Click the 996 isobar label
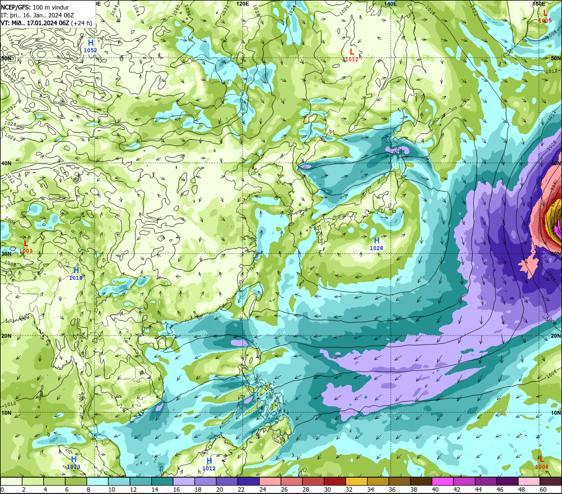 [554, 185]
